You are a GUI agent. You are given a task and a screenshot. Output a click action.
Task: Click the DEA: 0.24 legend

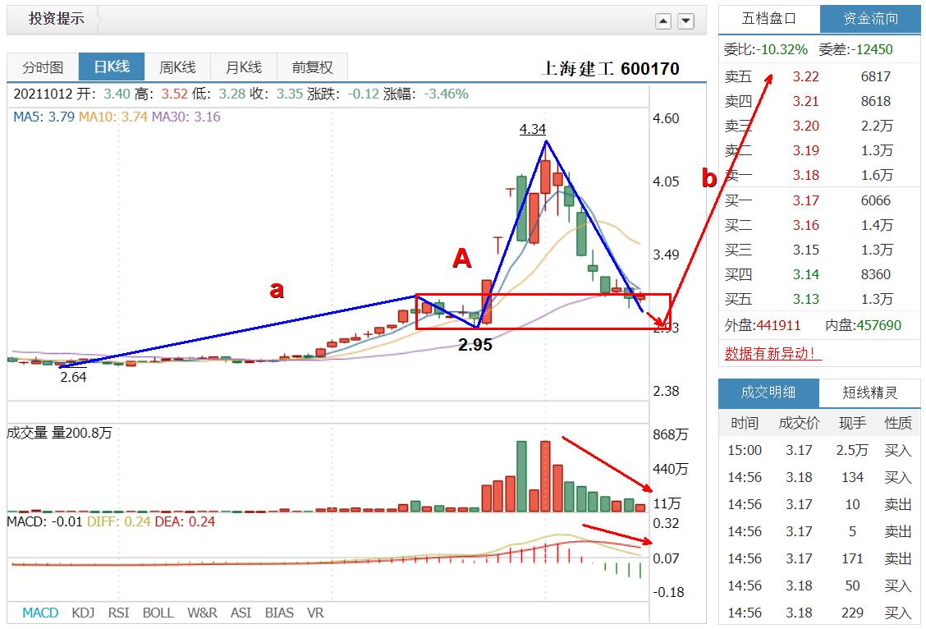point(184,522)
